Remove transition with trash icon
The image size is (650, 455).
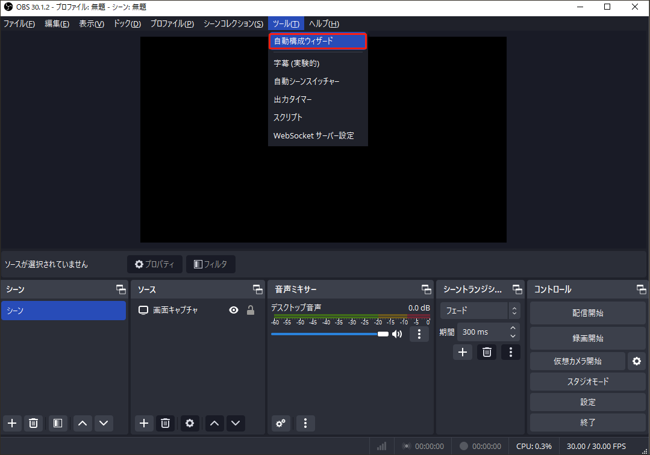coord(487,352)
